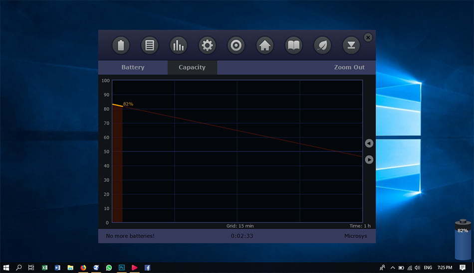Open the battery info icon in toolbar
The height and width of the screenshot is (273, 474).
click(x=121, y=46)
